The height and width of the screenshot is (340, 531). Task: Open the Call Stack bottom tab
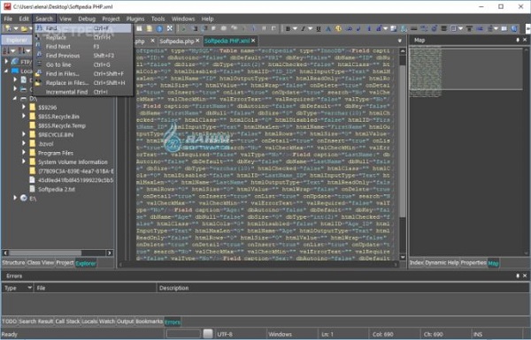(x=67, y=321)
